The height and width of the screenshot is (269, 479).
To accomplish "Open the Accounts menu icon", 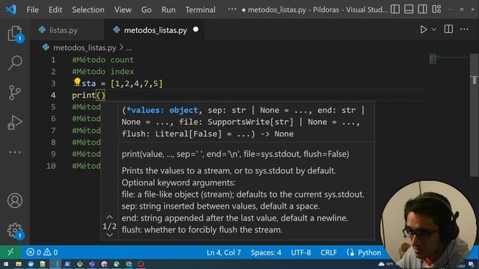I will 15,200.
